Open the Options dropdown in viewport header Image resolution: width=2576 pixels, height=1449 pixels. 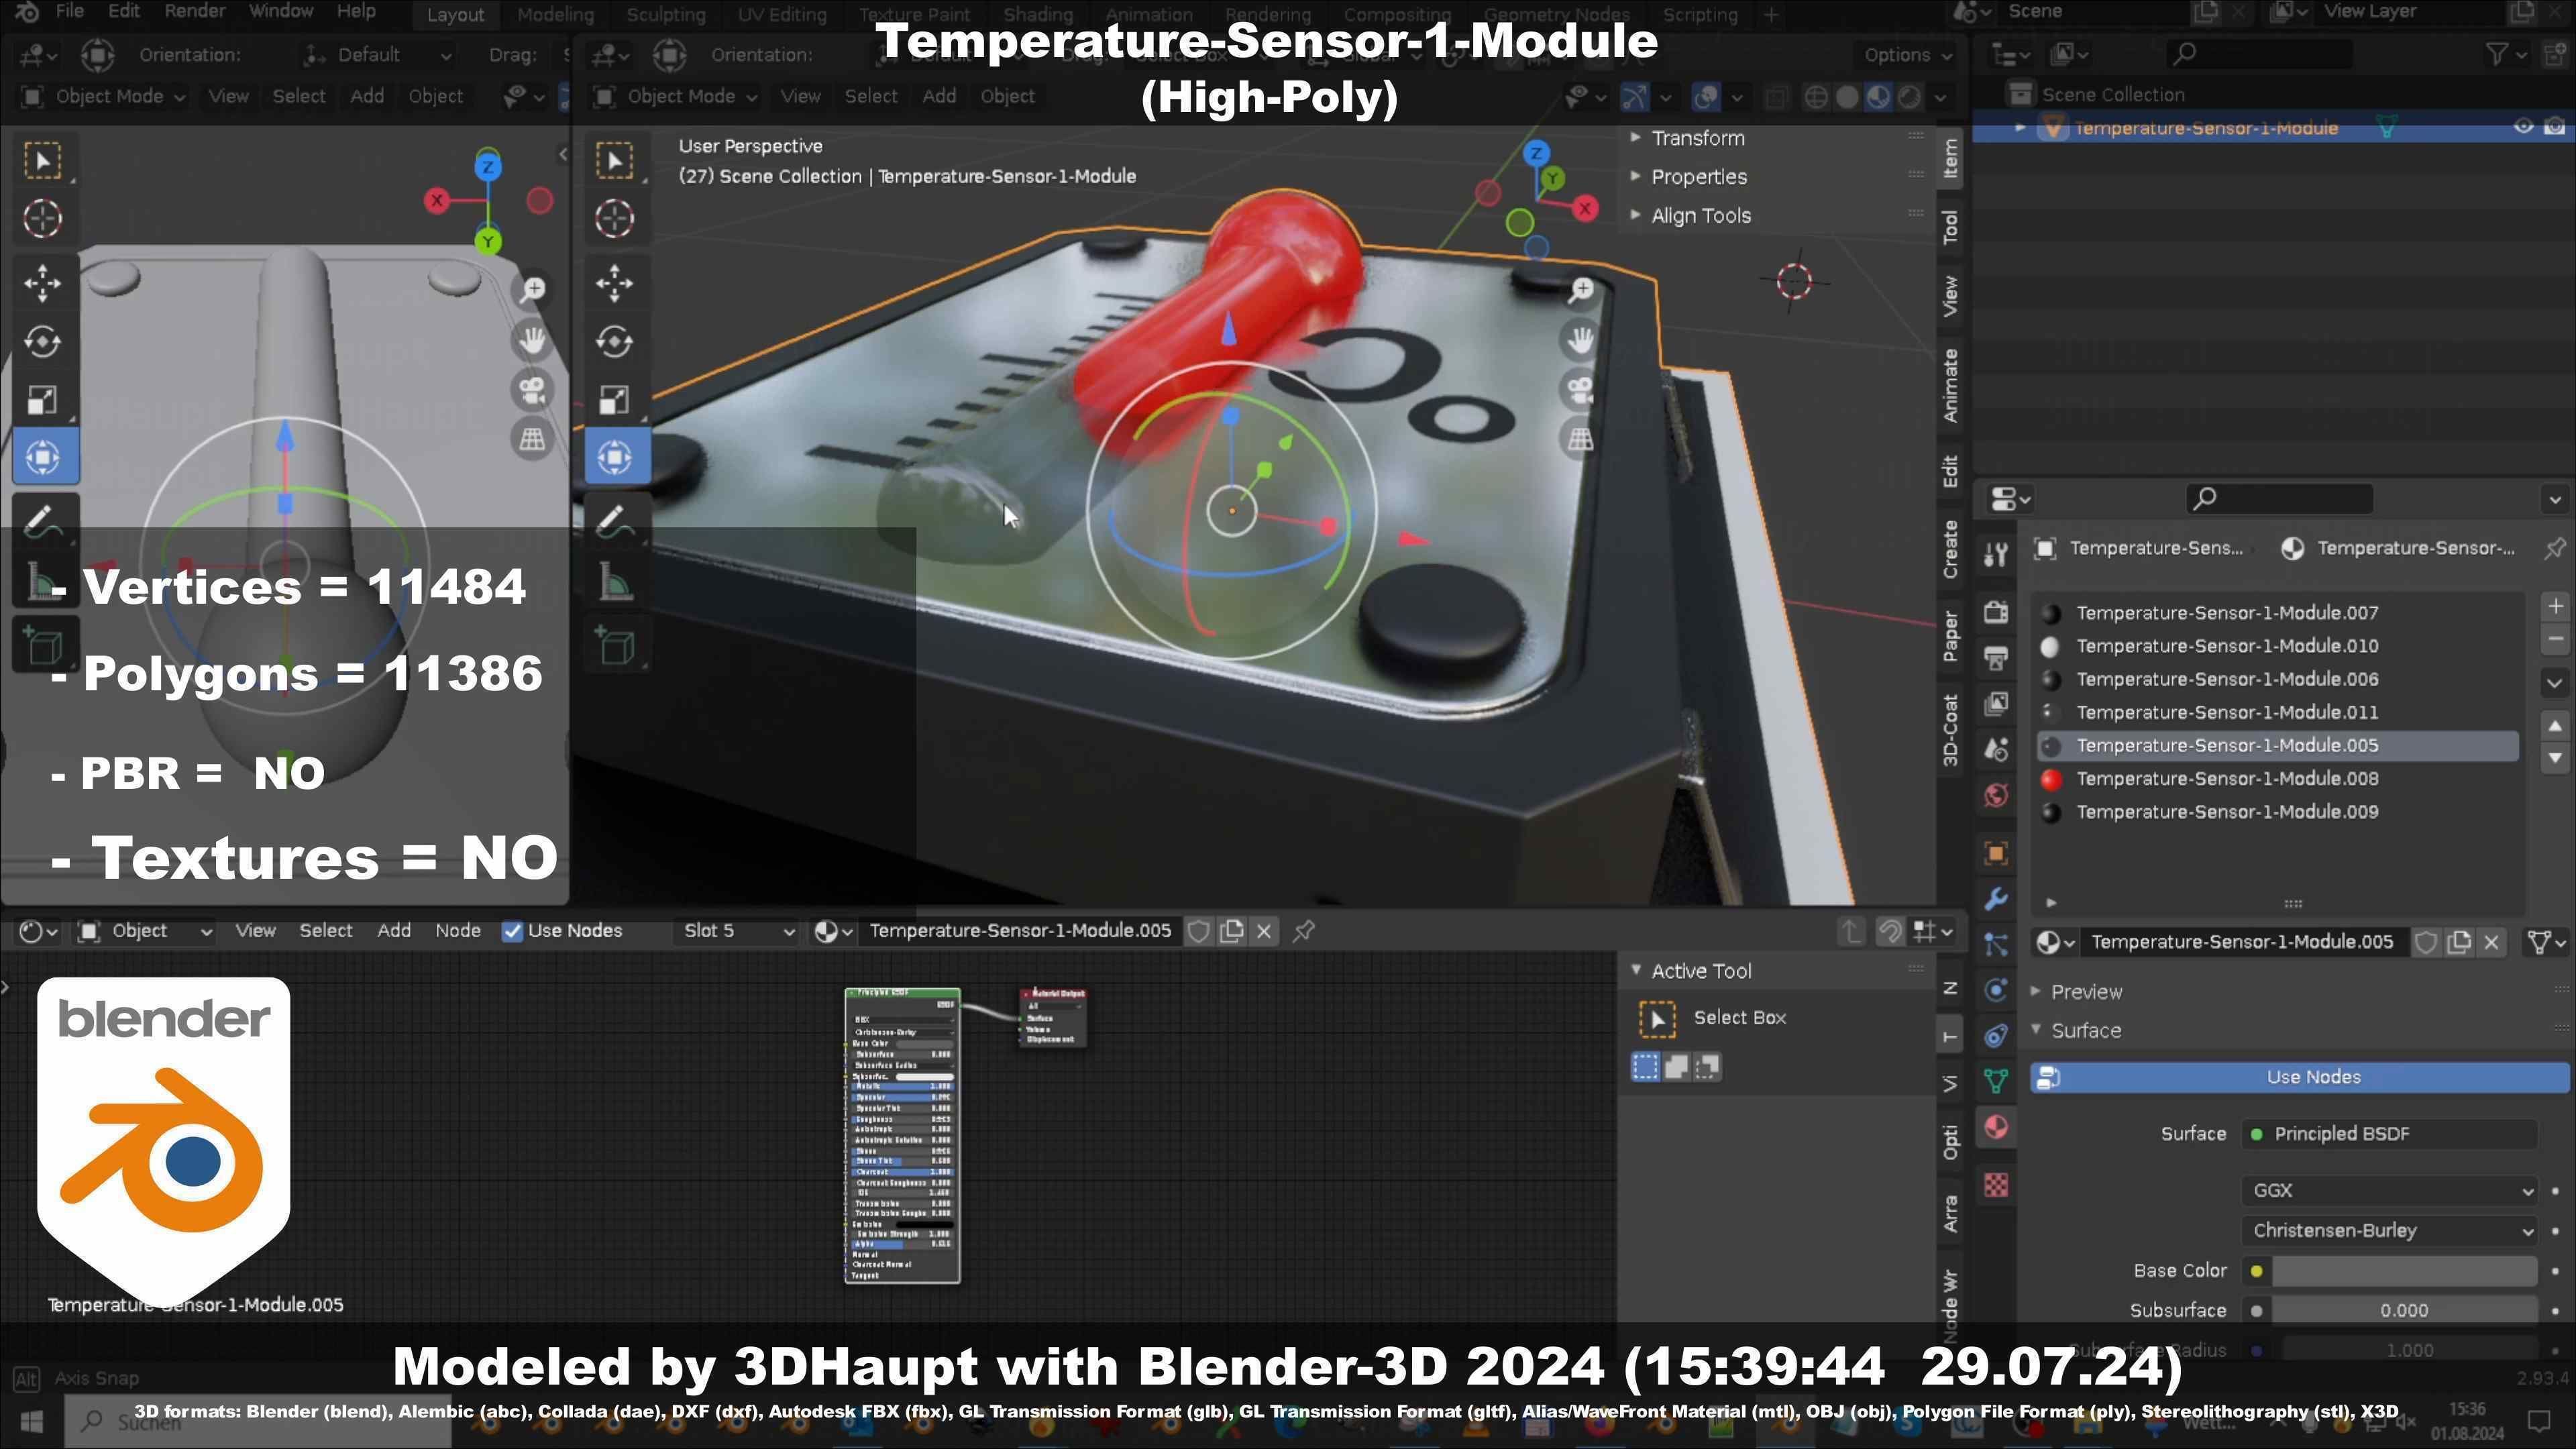coord(1908,55)
